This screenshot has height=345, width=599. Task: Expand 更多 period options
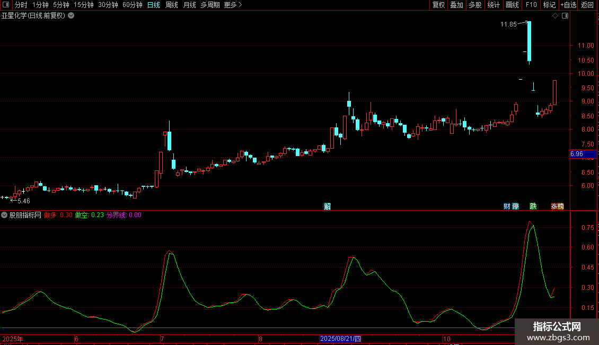click(x=233, y=5)
